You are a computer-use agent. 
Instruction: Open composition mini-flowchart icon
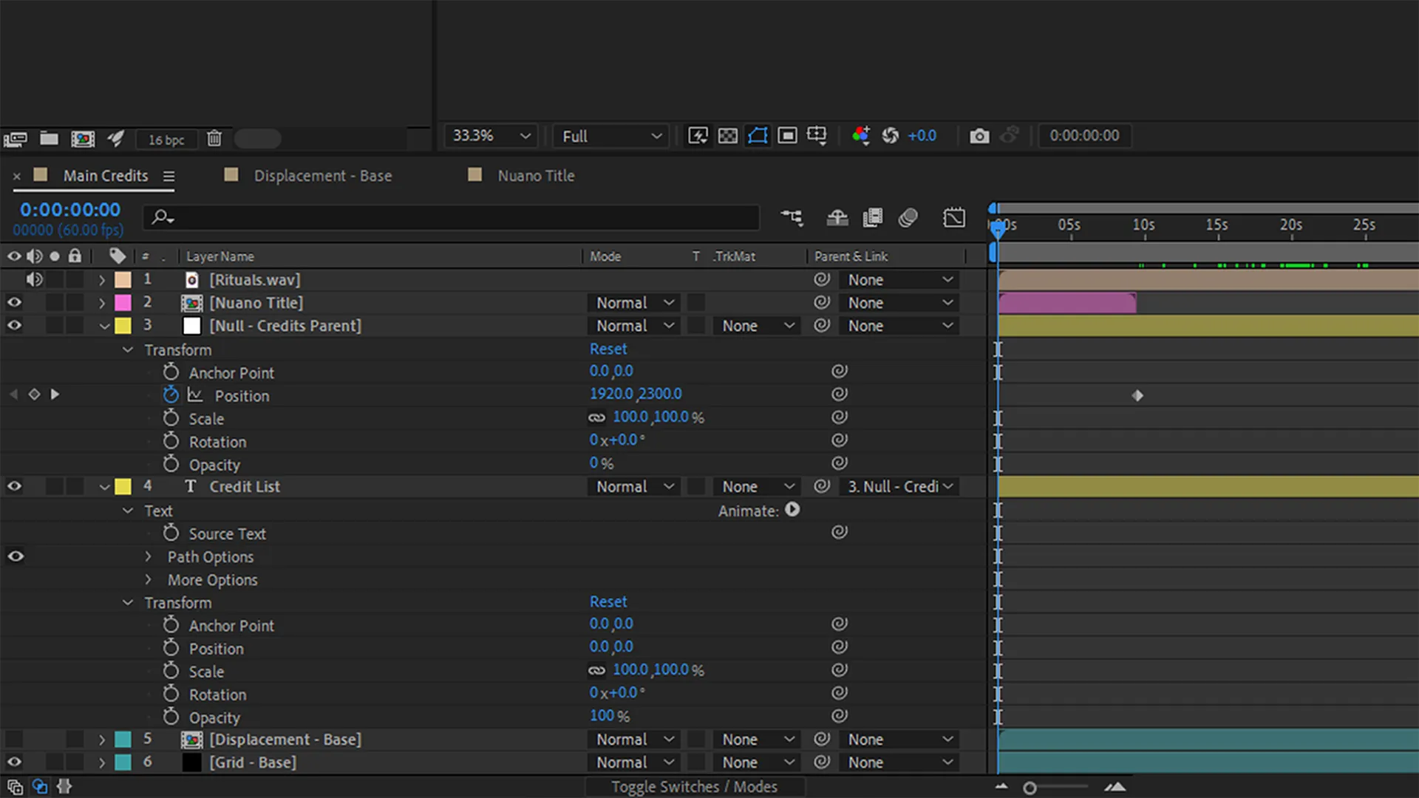point(792,217)
